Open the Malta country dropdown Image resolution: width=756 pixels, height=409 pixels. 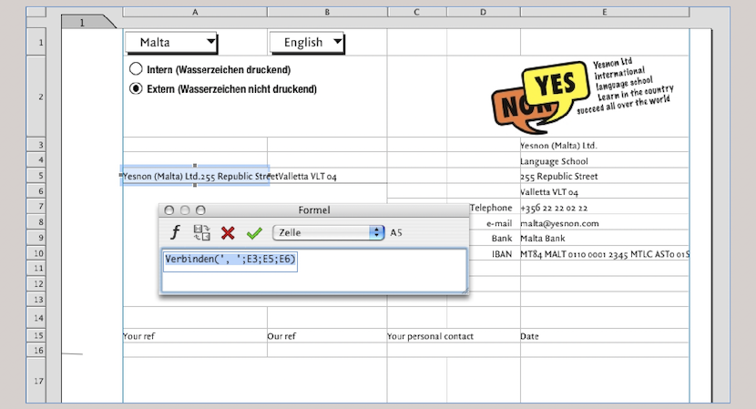(171, 42)
